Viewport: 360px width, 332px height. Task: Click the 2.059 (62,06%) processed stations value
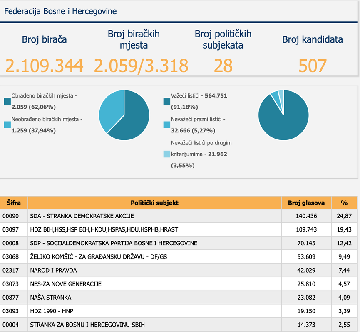34,107
